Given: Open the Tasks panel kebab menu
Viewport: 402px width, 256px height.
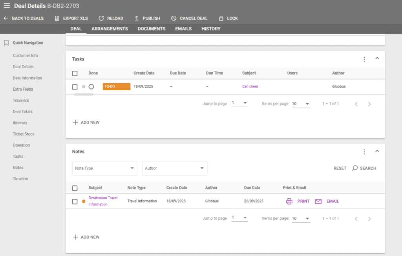Looking at the screenshot, I should tap(364, 59).
